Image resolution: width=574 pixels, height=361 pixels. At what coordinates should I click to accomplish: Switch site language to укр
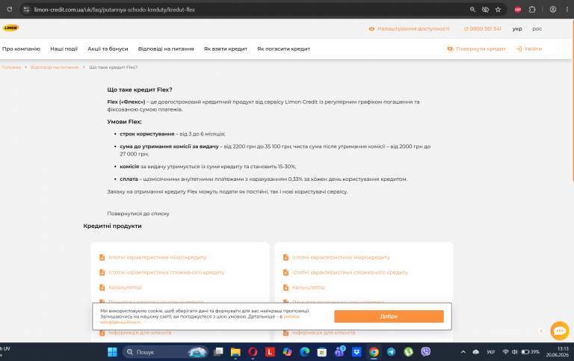coord(517,29)
